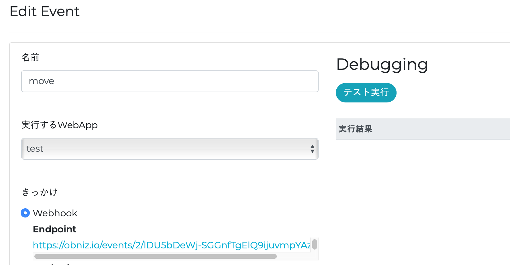This screenshot has height=265, width=510.
Task: Click the Webhook option label
Action: click(55, 213)
